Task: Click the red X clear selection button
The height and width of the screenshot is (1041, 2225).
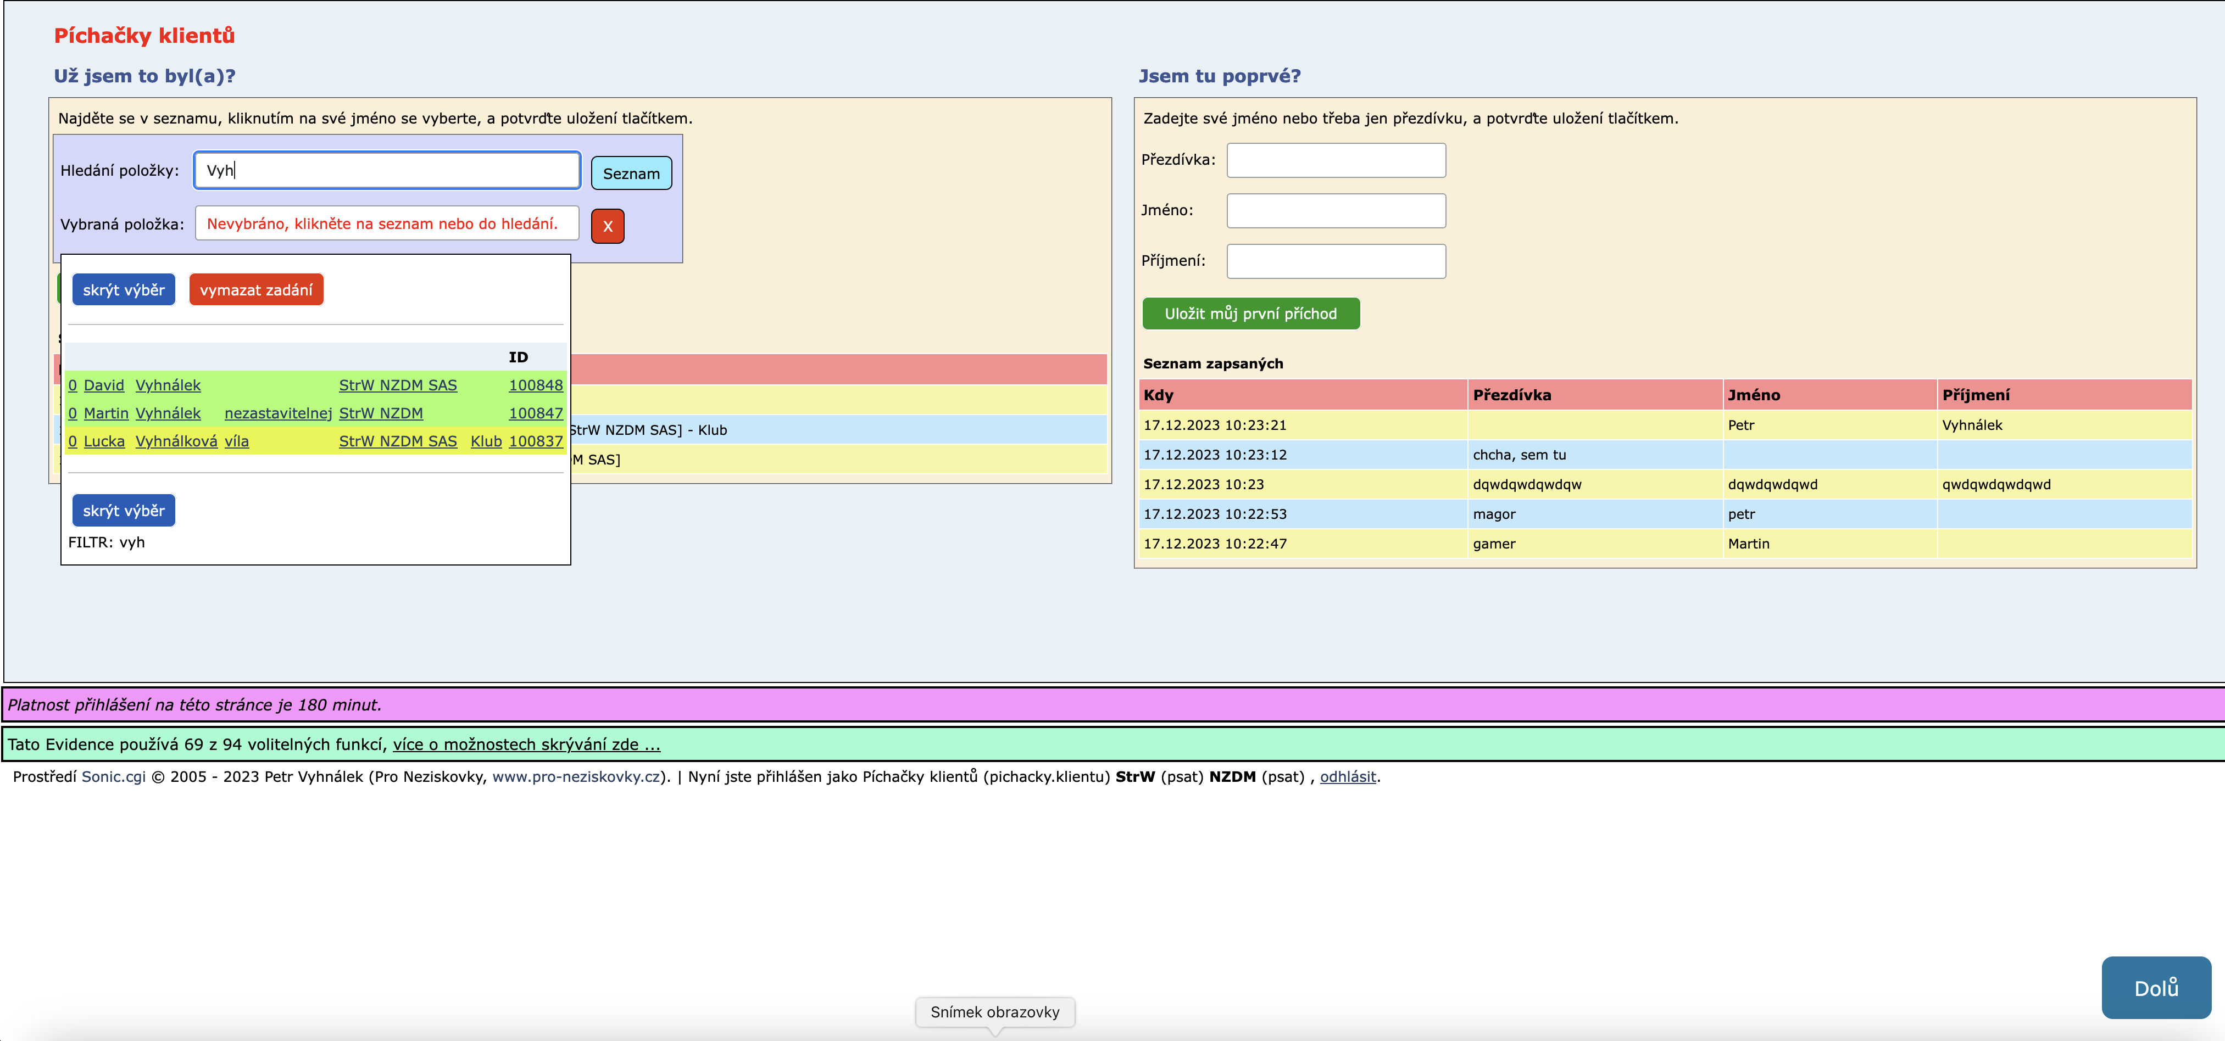Action: [x=607, y=226]
